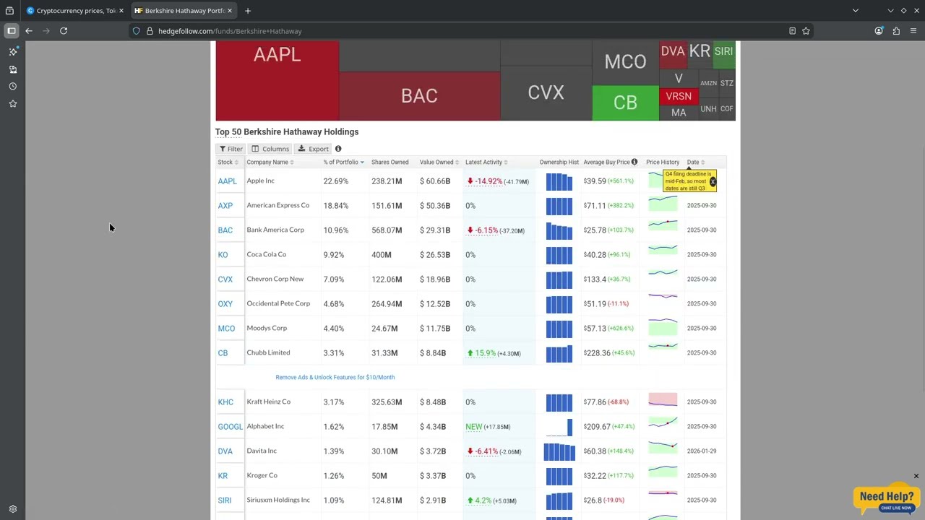Open a new browser tab
The image size is (925, 520).
point(248,11)
